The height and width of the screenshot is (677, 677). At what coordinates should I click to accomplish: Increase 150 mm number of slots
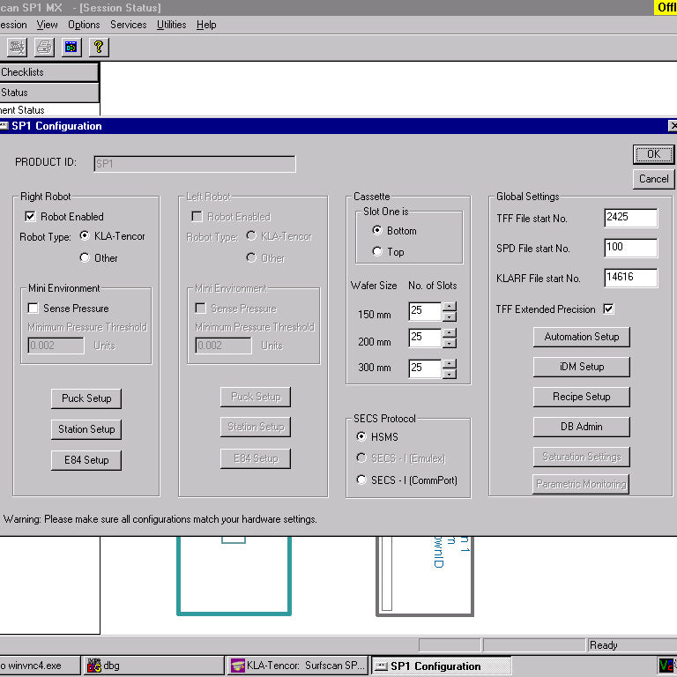click(450, 307)
